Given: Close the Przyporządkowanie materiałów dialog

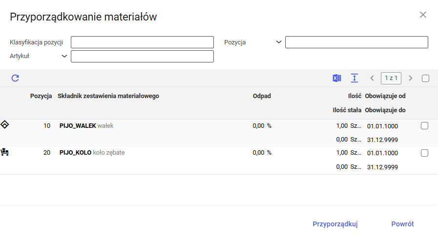Looking at the screenshot, I should tap(423, 15).
